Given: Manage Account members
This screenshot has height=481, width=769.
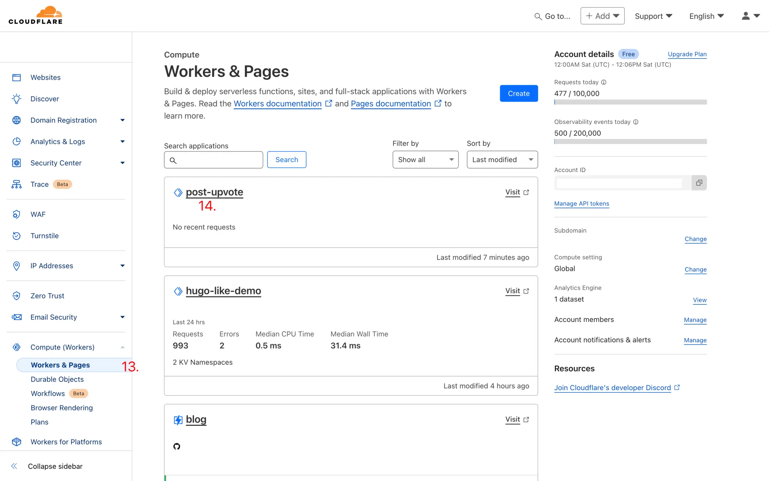Looking at the screenshot, I should click(695, 320).
